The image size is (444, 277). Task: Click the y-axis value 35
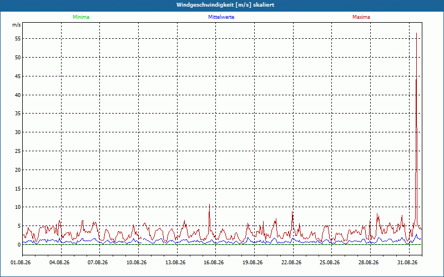pyautogui.click(x=18, y=114)
